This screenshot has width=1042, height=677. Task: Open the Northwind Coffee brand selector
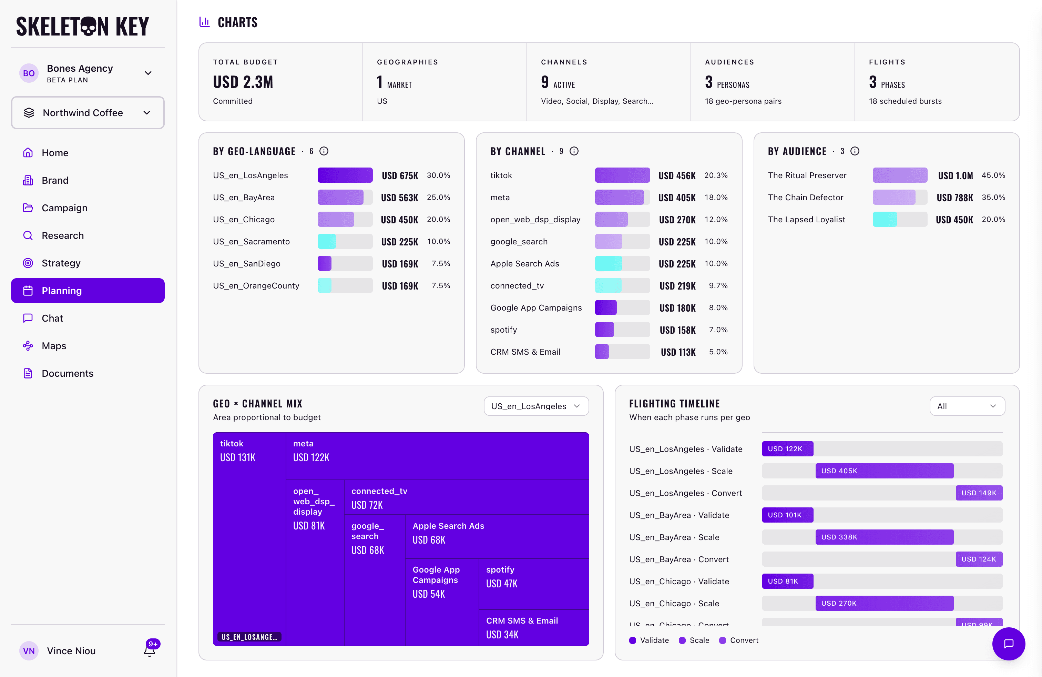pos(88,113)
